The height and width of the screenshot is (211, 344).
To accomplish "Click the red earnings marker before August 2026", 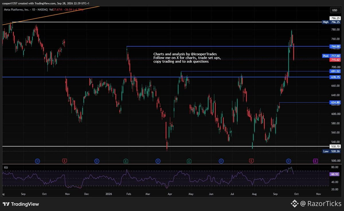I will point(251,161).
